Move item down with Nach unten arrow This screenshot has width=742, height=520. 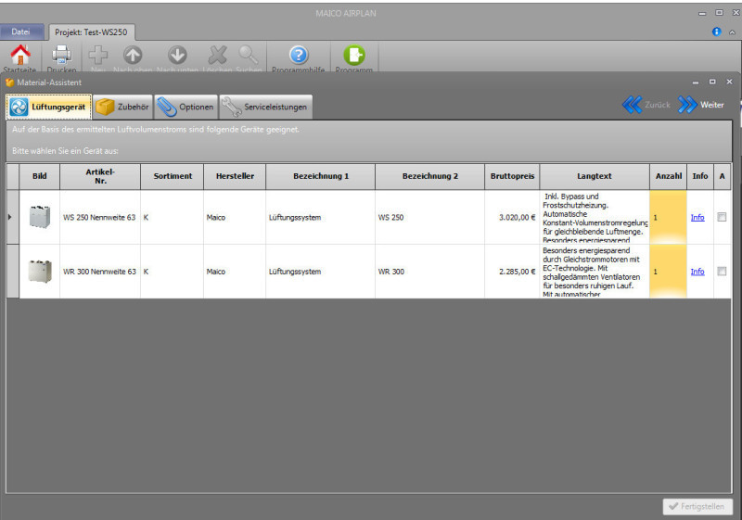pos(177,56)
